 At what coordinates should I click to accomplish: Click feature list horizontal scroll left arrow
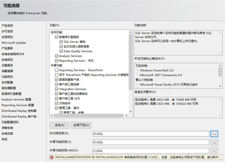point(52,115)
